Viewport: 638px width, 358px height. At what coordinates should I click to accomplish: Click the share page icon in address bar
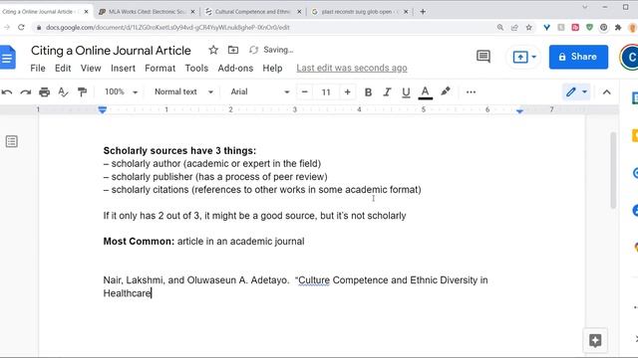(x=514, y=28)
